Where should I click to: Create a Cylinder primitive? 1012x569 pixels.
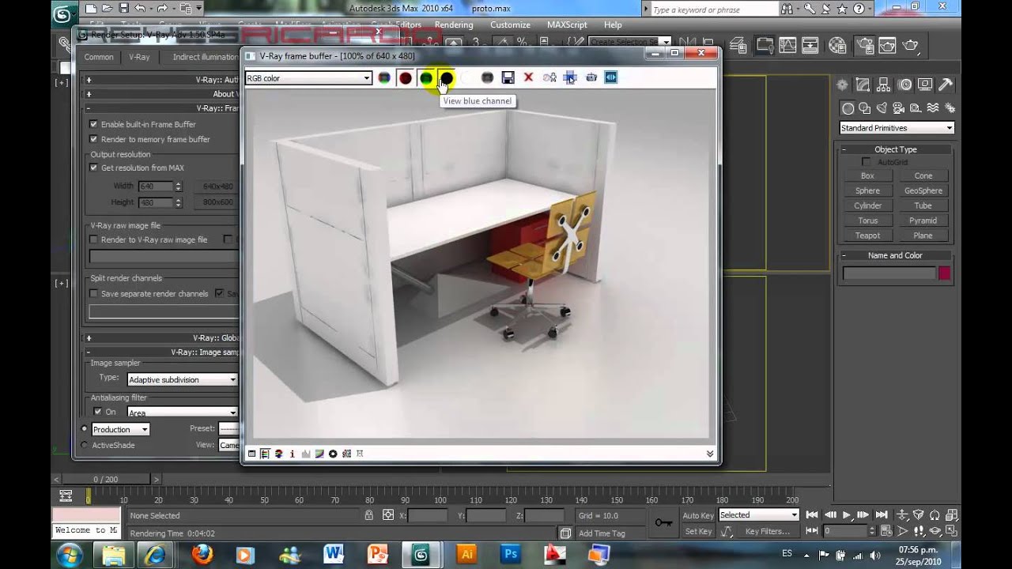pyautogui.click(x=867, y=205)
